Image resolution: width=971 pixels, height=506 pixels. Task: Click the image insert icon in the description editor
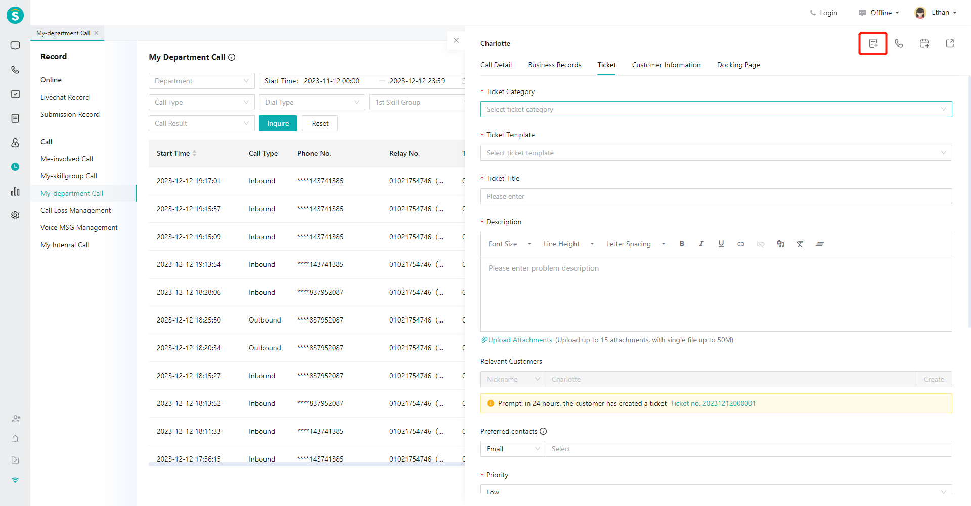(780, 244)
